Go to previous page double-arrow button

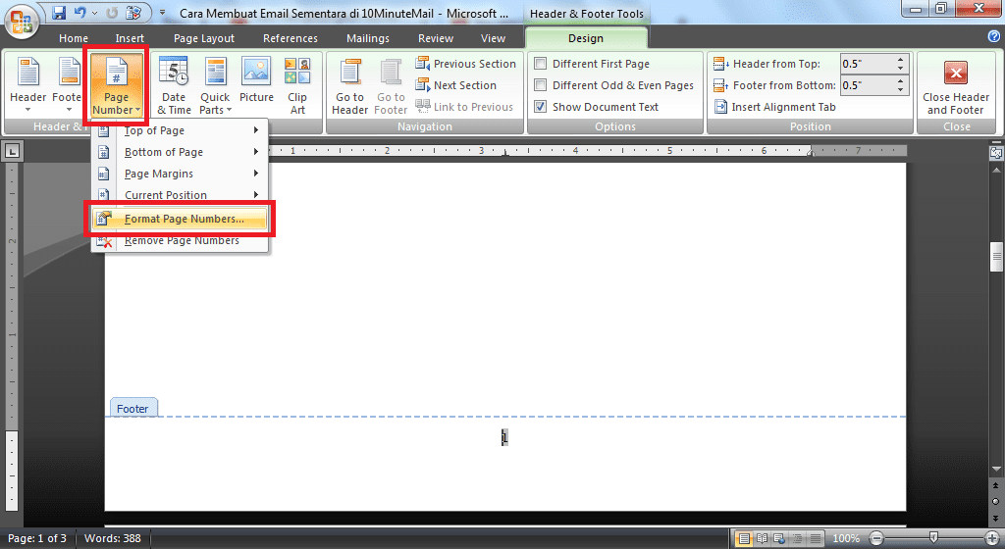pos(996,486)
